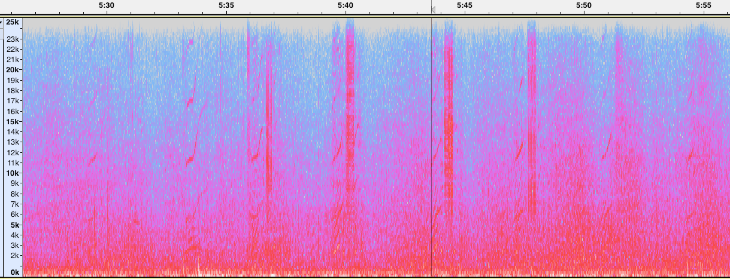Image resolution: width=730 pixels, height=279 pixels.
Task: Open the track dropdown arrow left of 25k
Action: 1,22
